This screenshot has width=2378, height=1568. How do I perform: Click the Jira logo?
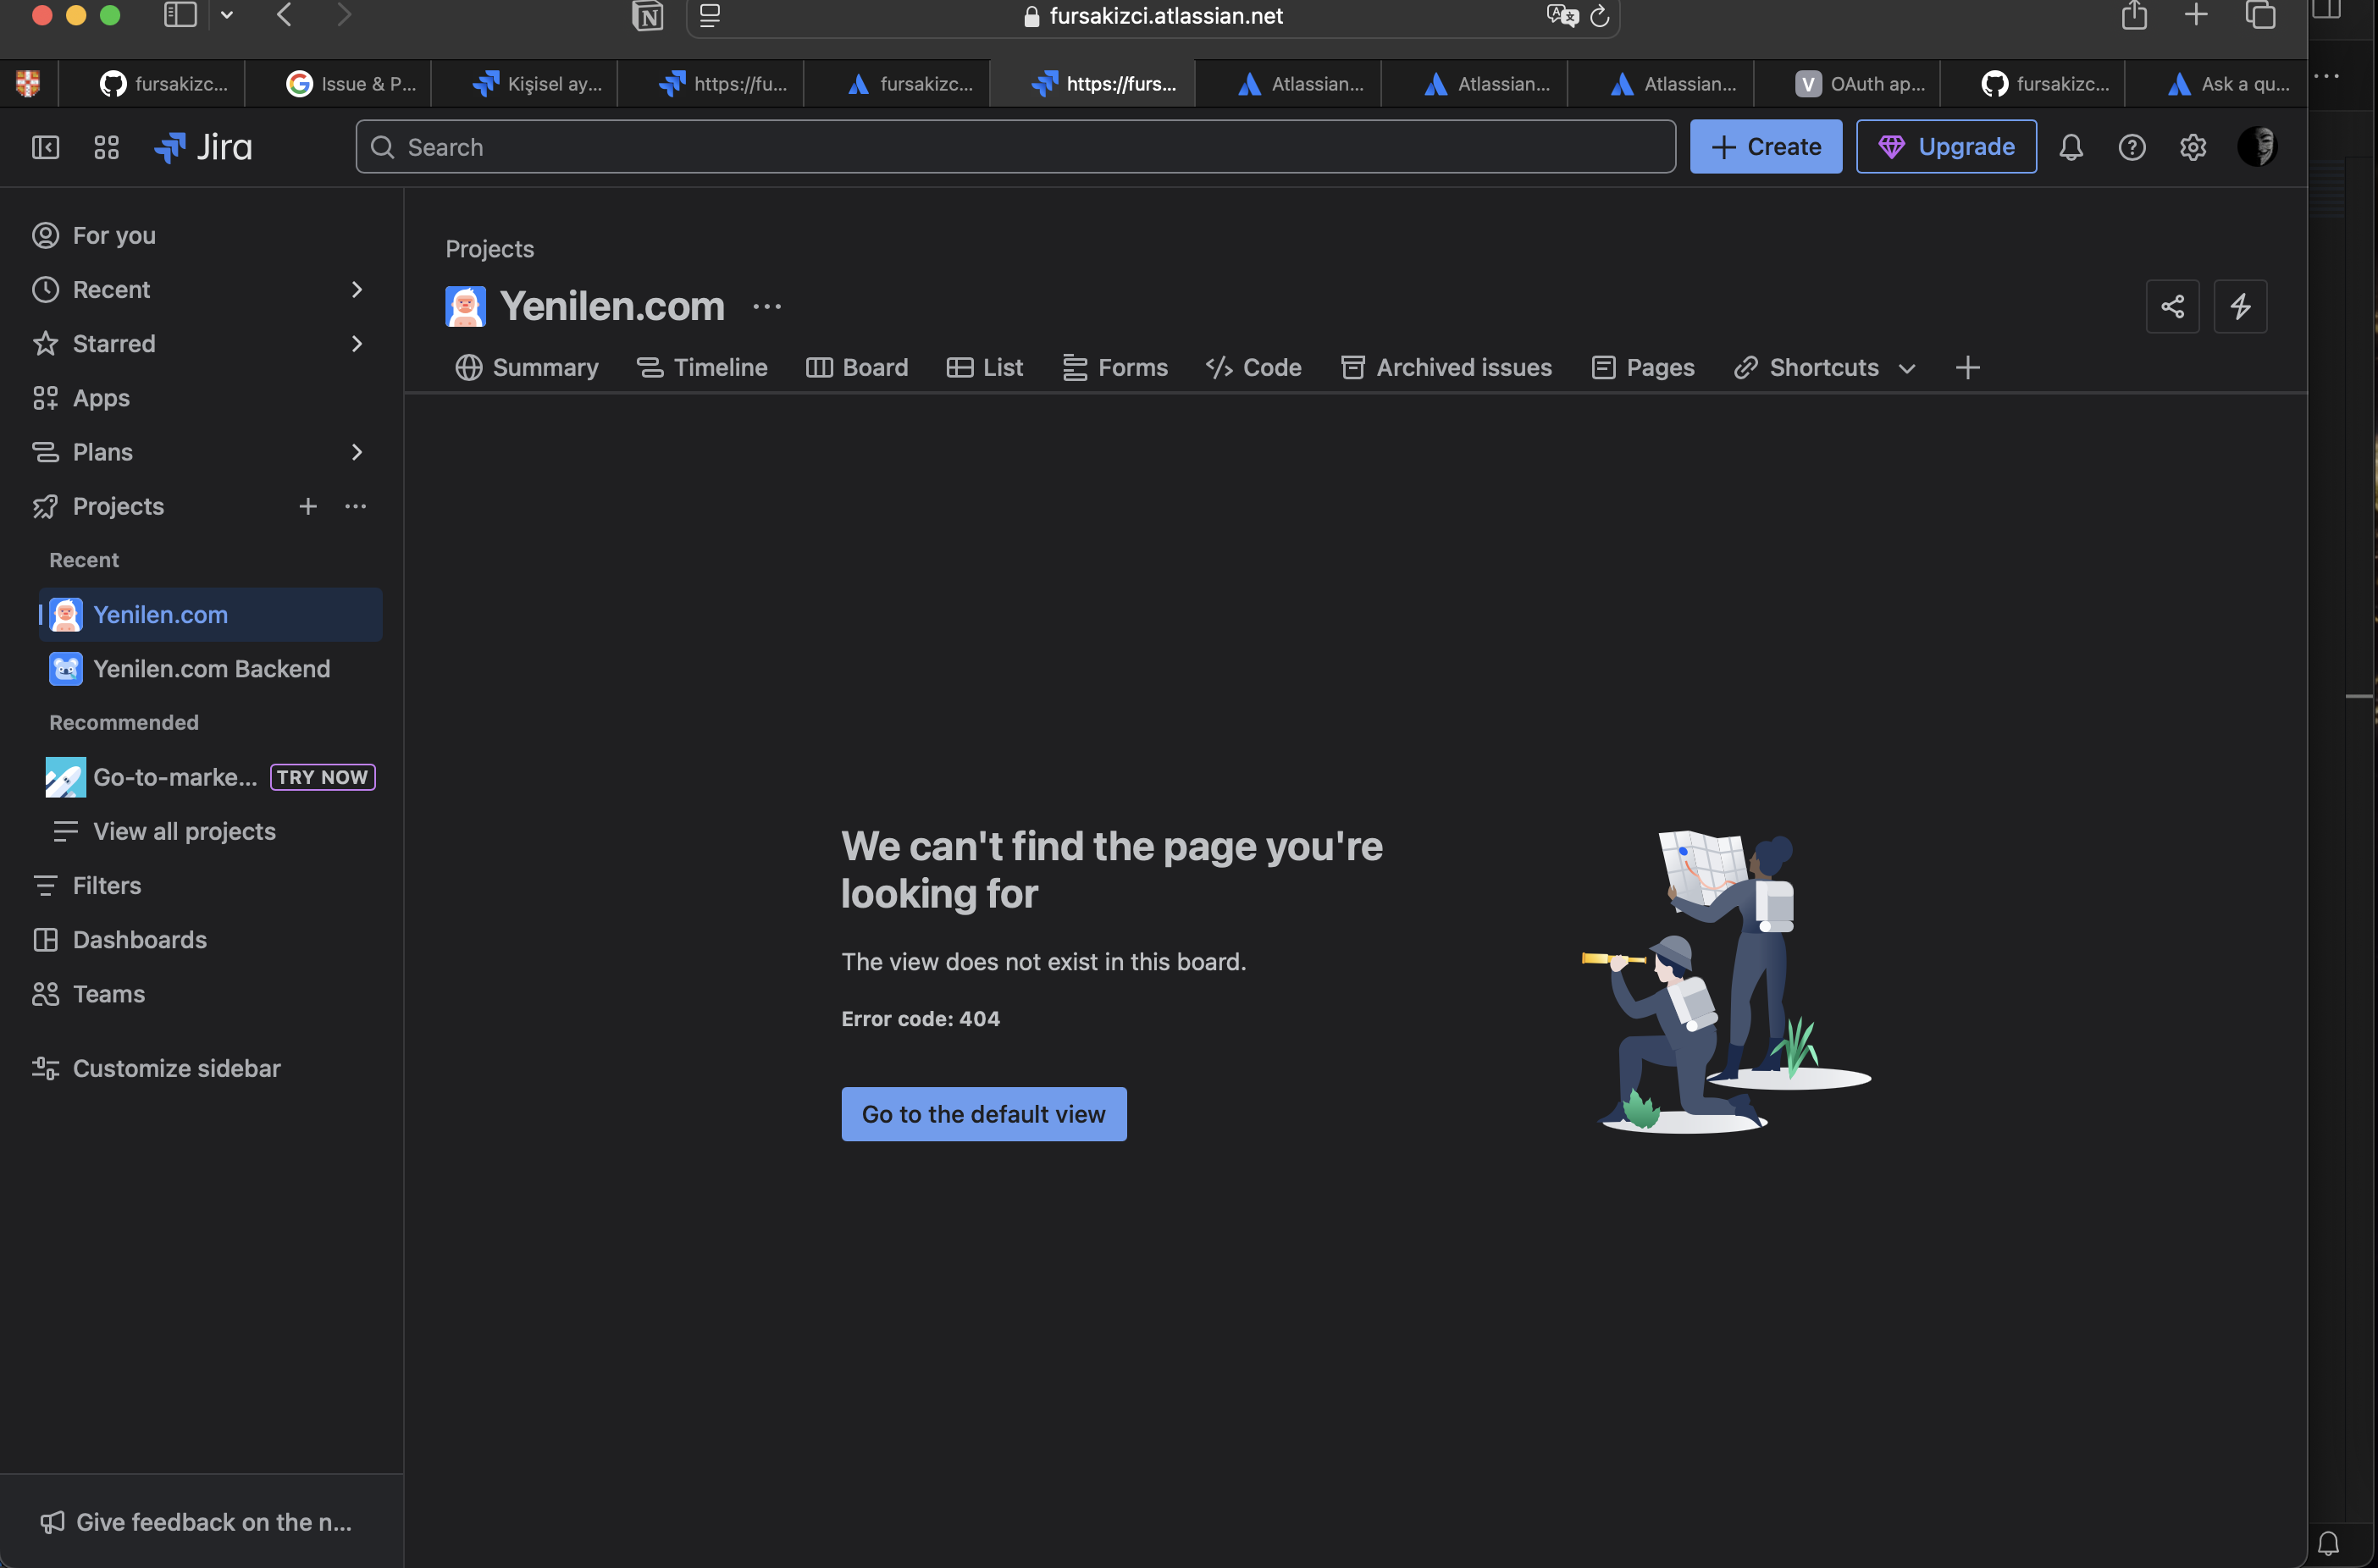(203, 147)
